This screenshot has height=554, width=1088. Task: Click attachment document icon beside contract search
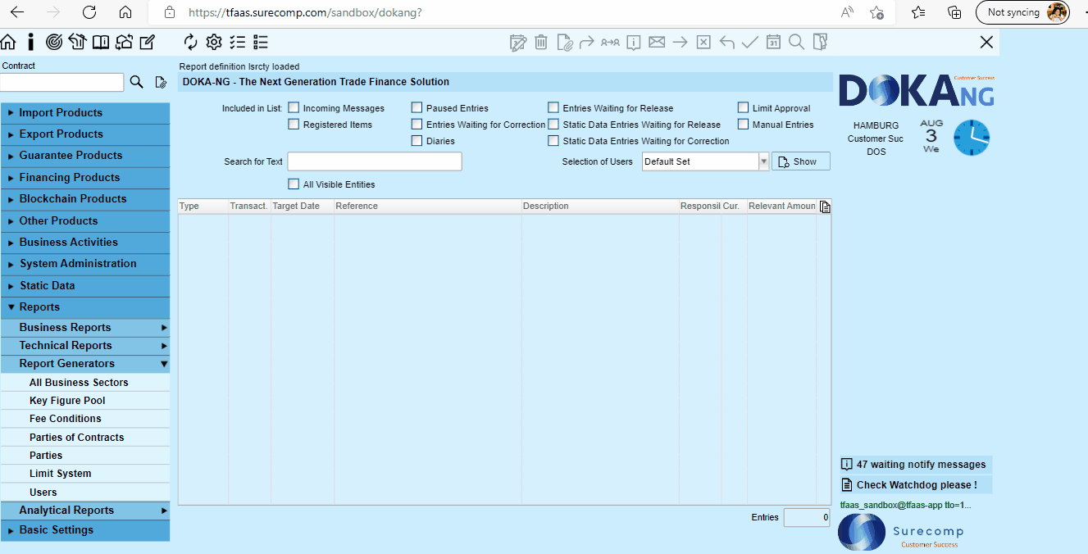coord(161,82)
